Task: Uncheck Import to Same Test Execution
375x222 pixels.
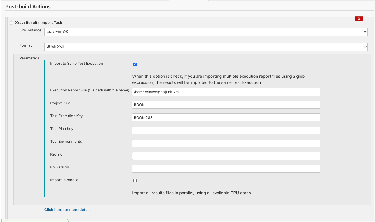Action: pos(135,64)
